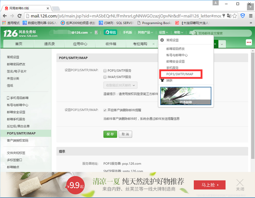
Task: Open the apps grid bookmark icon
Action: pos(4,23)
